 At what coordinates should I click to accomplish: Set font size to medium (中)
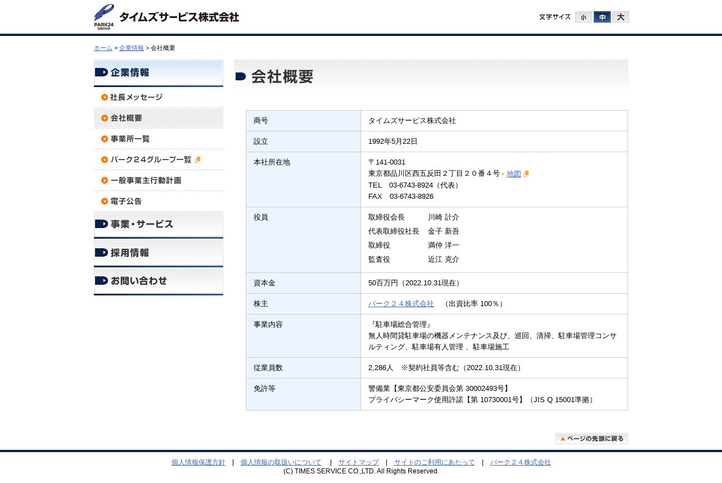click(602, 17)
